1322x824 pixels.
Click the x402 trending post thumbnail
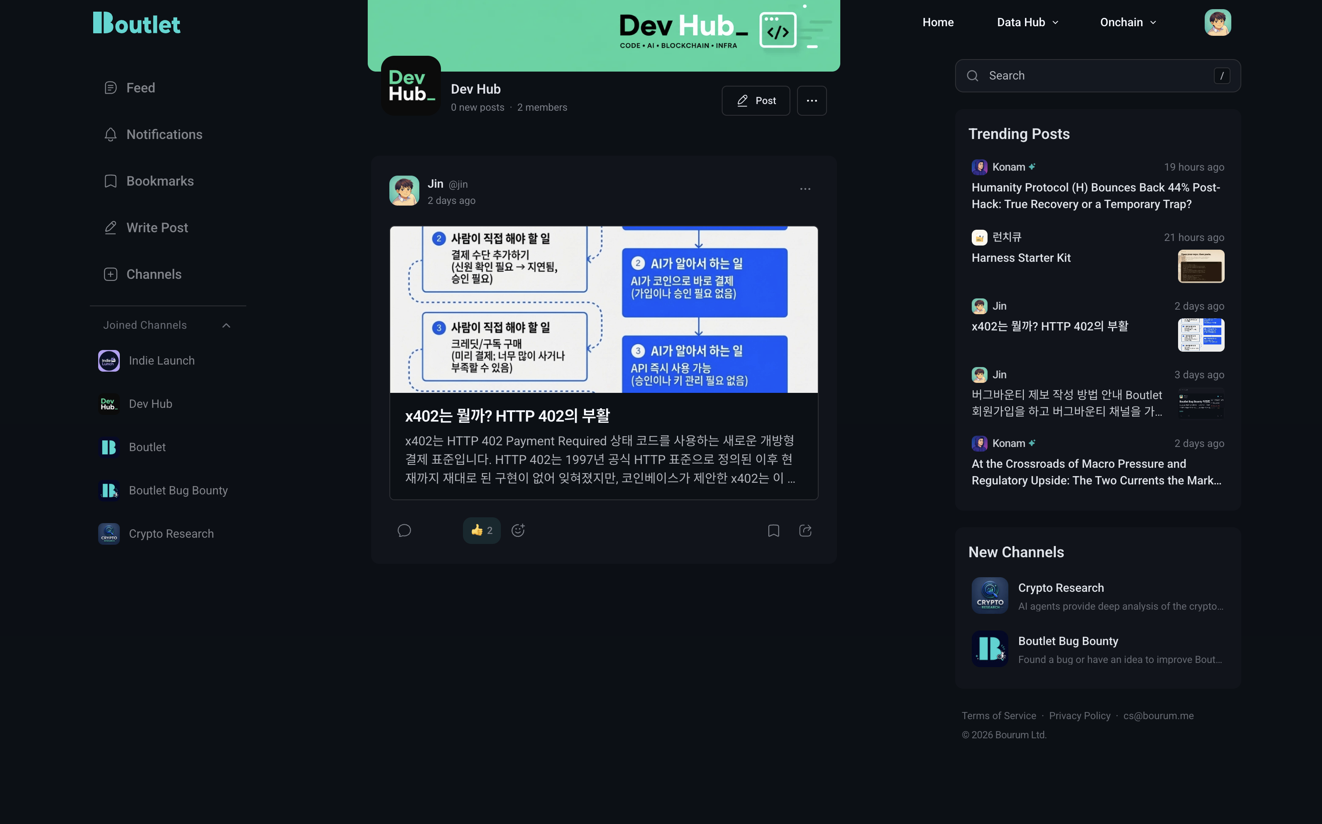click(x=1201, y=335)
